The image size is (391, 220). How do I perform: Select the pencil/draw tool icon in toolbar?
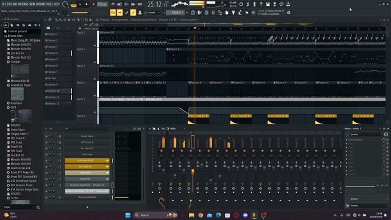click(126, 12)
